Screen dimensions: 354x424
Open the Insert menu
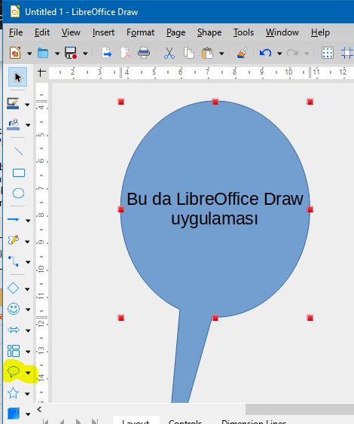tap(103, 32)
